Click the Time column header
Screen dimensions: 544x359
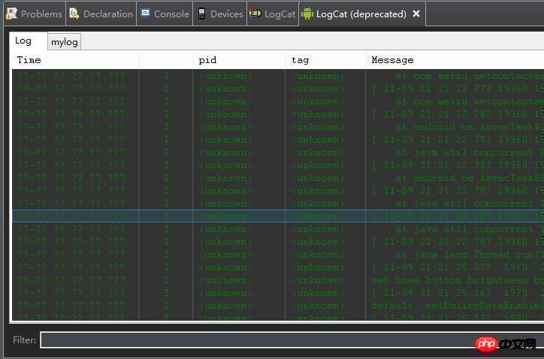click(76, 60)
